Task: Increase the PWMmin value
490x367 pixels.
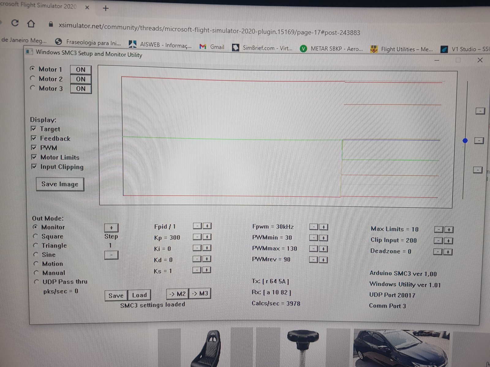Action: pos(324,238)
